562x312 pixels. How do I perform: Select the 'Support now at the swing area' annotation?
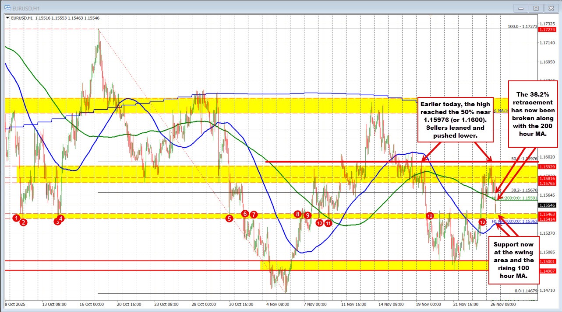click(513, 260)
